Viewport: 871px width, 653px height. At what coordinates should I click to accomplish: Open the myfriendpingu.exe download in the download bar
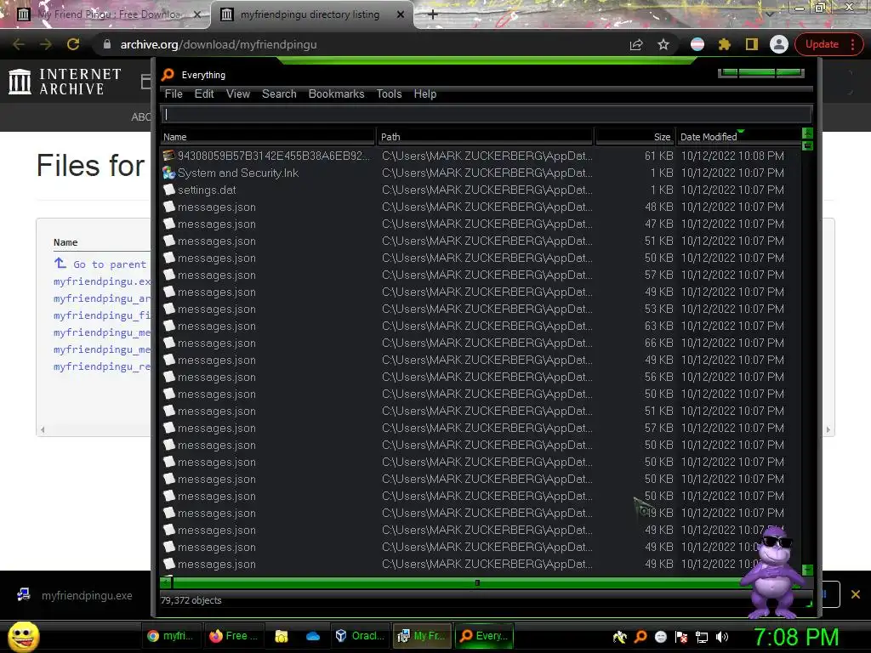[x=87, y=596]
